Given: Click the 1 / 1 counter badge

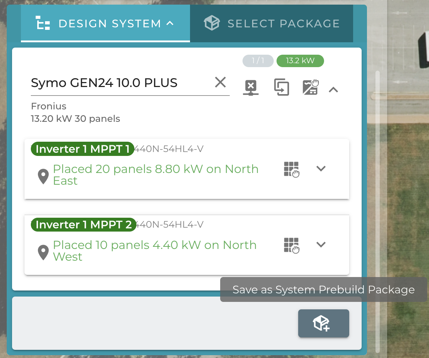Looking at the screenshot, I should 258,61.
